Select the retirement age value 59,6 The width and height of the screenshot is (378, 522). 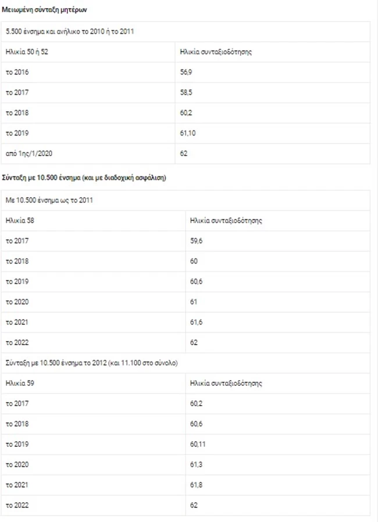coord(197,241)
